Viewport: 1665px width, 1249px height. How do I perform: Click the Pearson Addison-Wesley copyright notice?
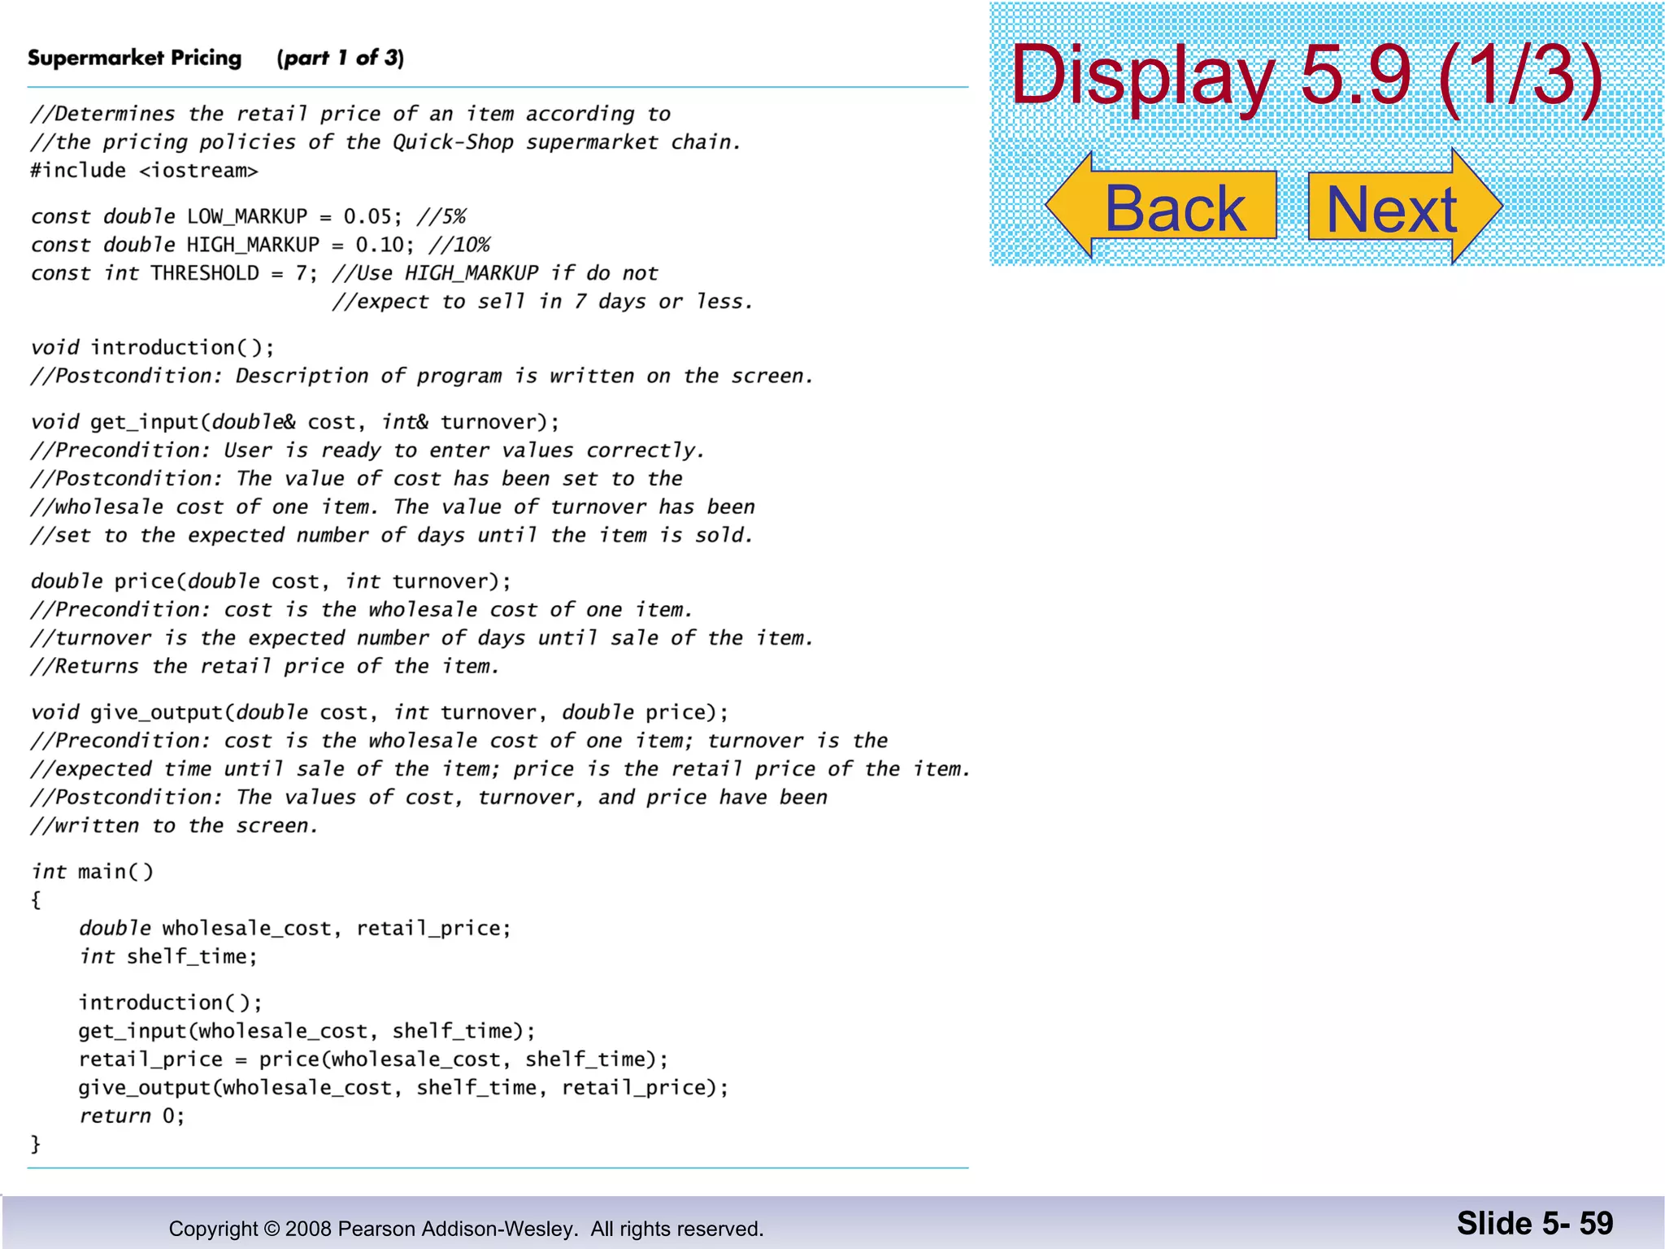tap(466, 1229)
